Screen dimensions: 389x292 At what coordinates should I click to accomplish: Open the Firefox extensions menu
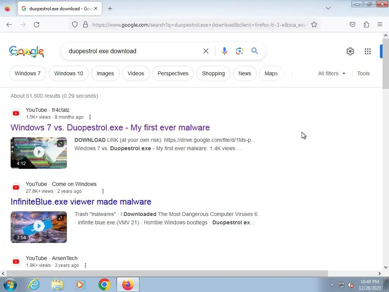[x=366, y=24]
